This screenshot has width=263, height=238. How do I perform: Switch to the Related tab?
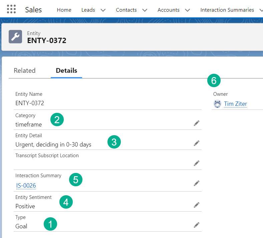25,70
